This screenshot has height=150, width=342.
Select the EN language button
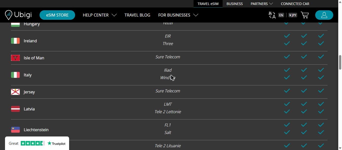pyautogui.click(x=281, y=15)
